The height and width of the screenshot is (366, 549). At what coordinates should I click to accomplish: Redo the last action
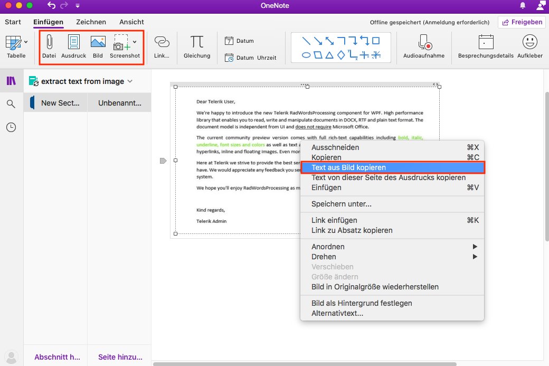[x=64, y=5]
